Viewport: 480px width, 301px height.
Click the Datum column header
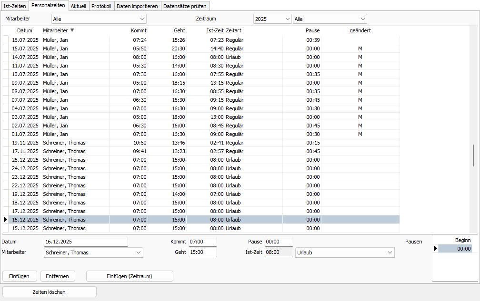(24, 30)
